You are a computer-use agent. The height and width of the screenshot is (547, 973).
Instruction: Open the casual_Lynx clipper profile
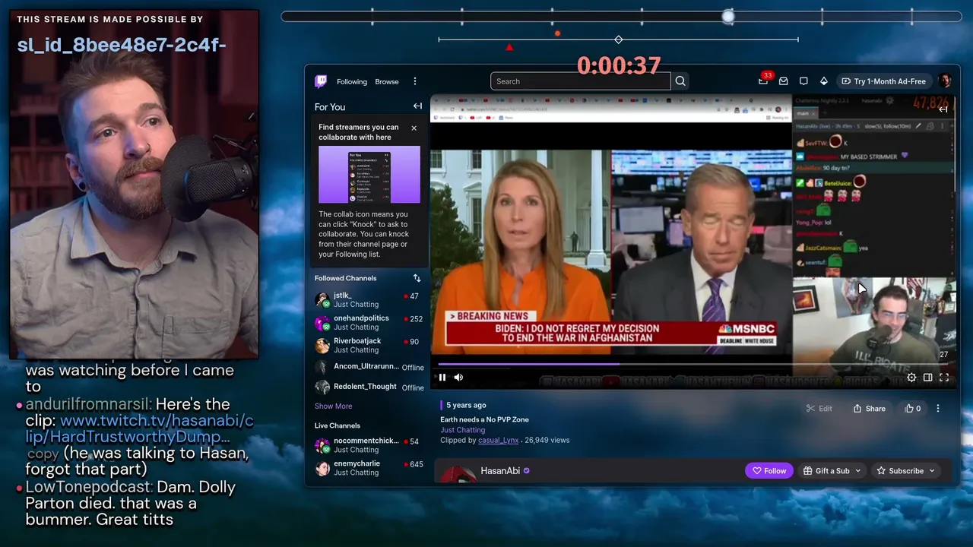click(498, 440)
